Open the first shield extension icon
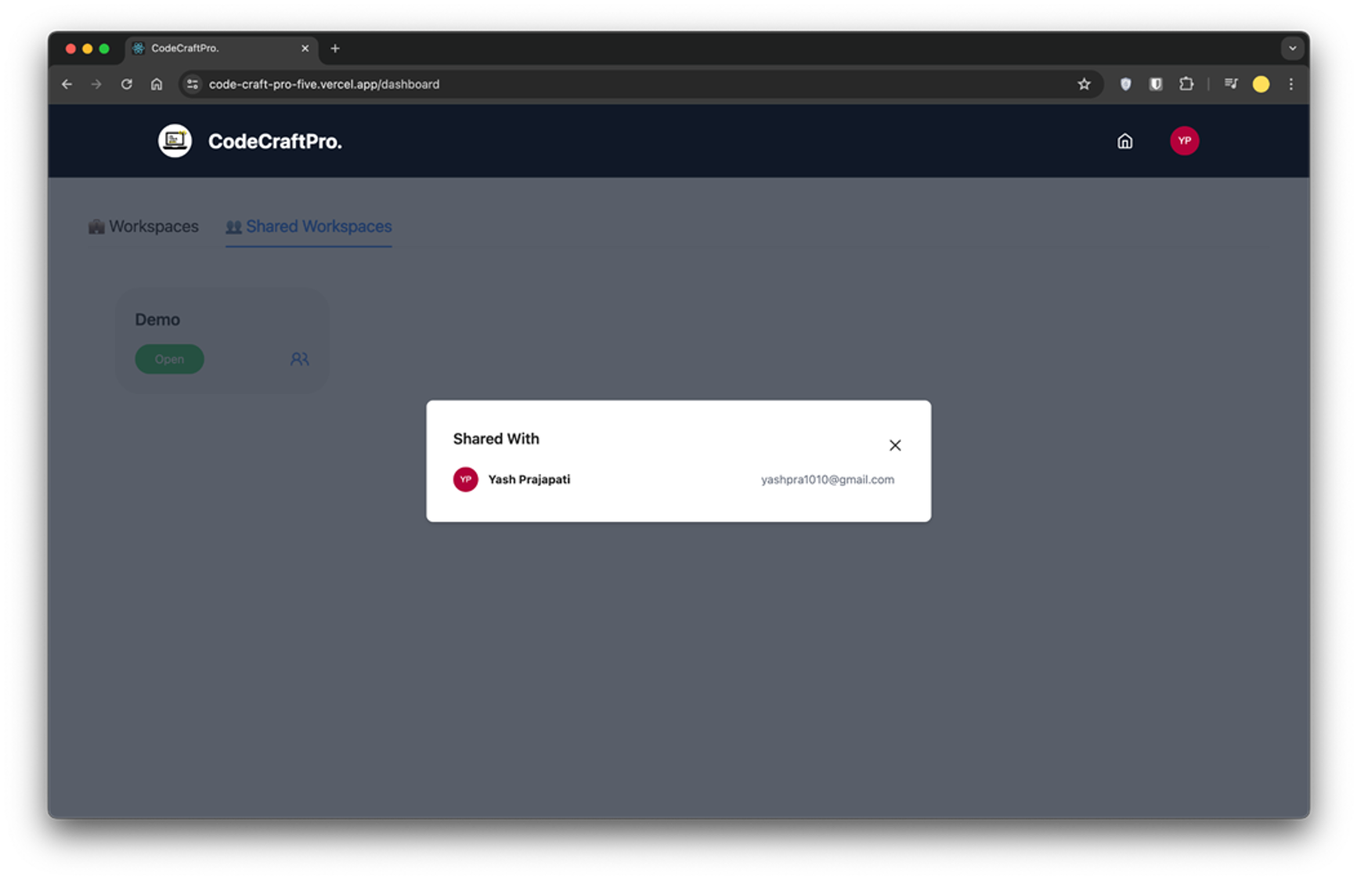The height and width of the screenshot is (880, 1357). pos(1125,84)
